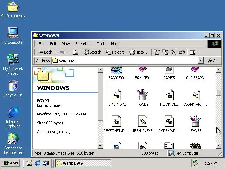Maximize the WINDOWS folder window
225x169 pixels.
212,35
